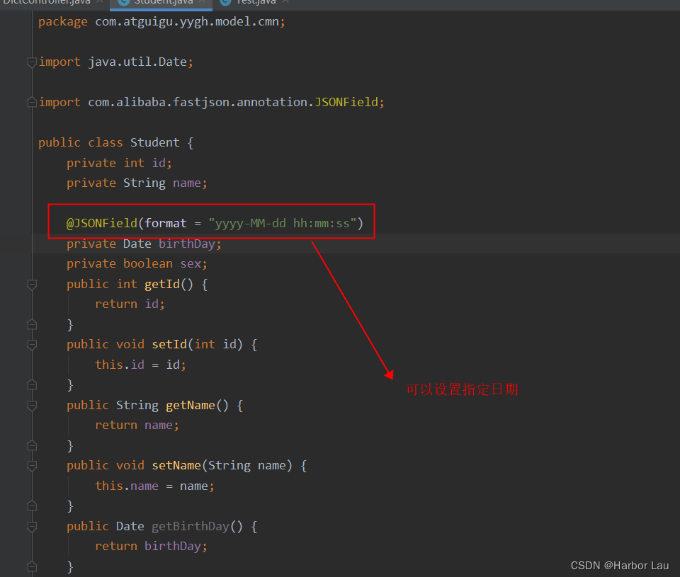Screen dimensions: 680x577
Task: Collapse the java.util.Date import fold region
Action: [x=31, y=62]
